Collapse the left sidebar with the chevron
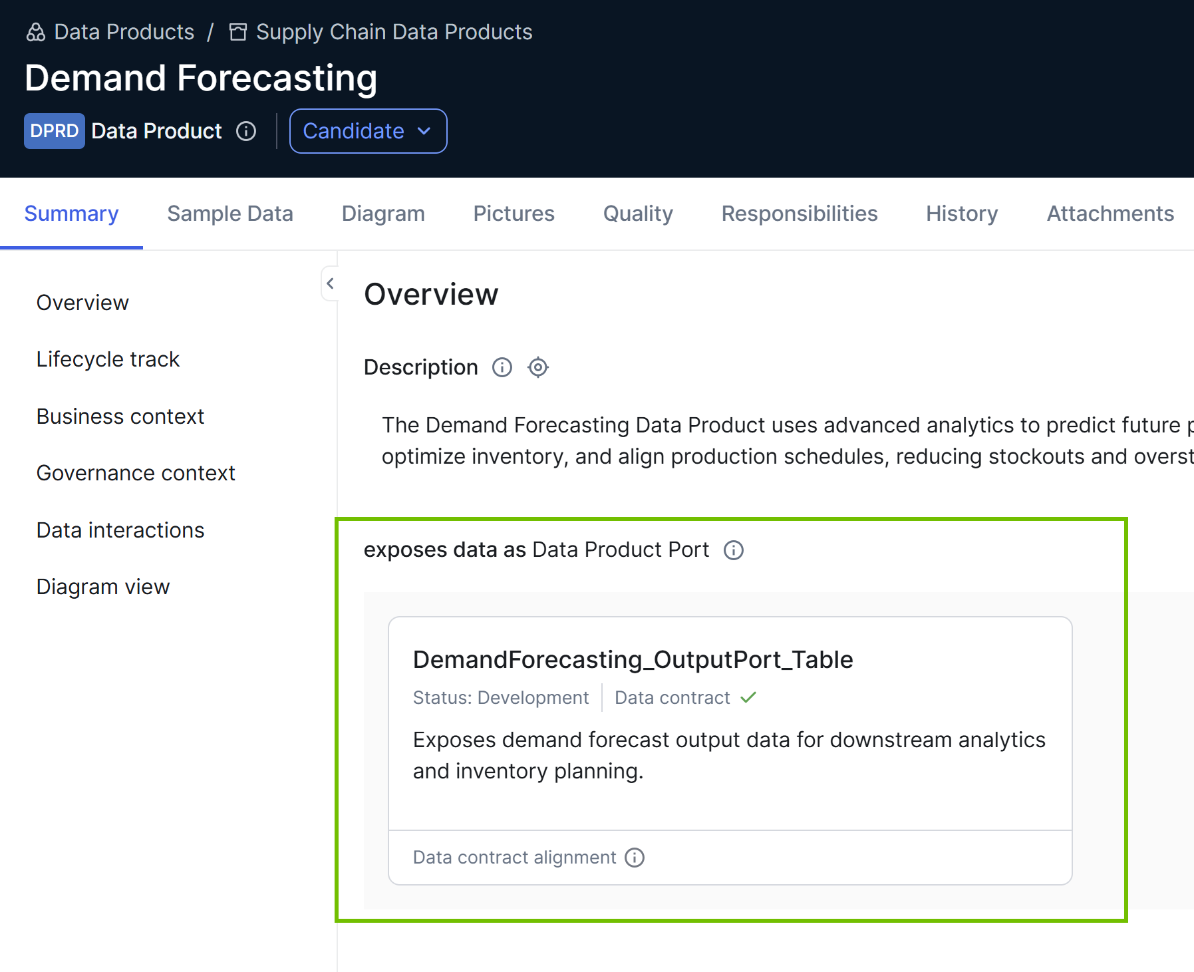The width and height of the screenshot is (1194, 972). [330, 283]
